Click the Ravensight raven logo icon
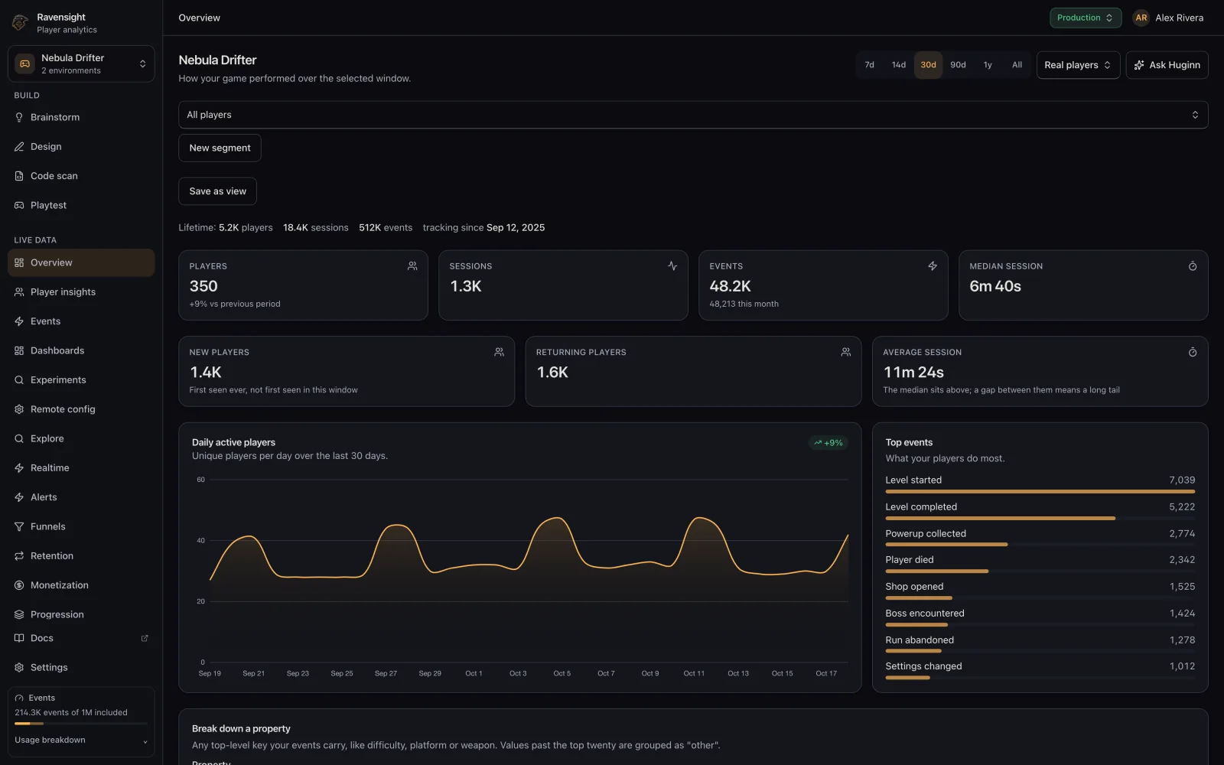The width and height of the screenshot is (1224, 765). 20,23
